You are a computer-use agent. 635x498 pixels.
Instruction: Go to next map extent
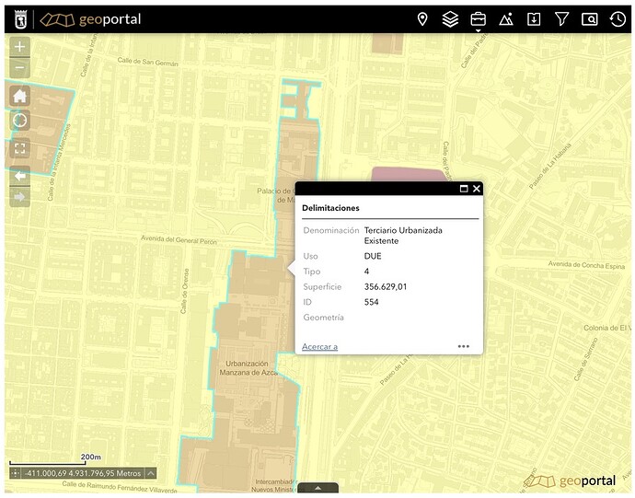(19, 196)
